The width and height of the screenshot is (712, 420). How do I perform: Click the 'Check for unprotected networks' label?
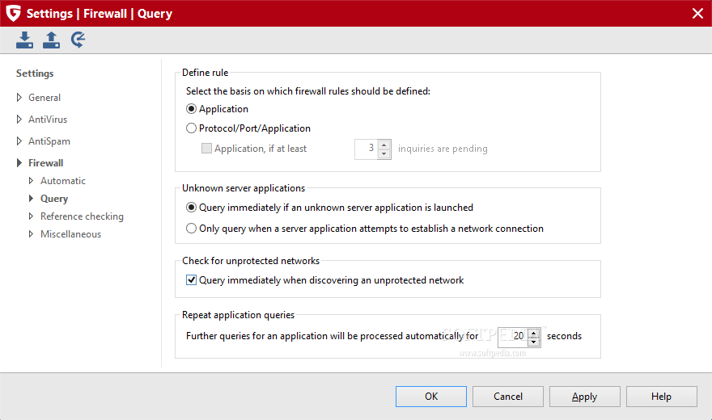pyautogui.click(x=251, y=261)
